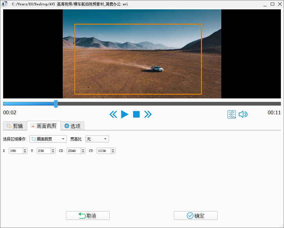Open the 宽高比 dropdown

[97, 139]
